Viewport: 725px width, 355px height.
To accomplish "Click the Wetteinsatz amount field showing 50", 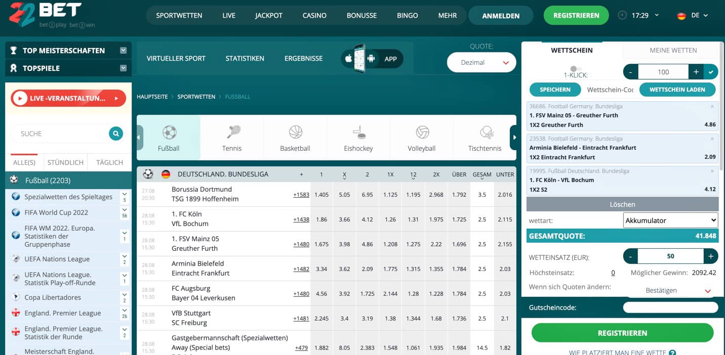I will tap(671, 256).
